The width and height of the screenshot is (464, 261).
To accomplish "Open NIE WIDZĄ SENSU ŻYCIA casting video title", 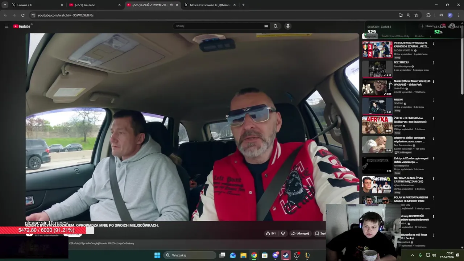I will point(409,180).
